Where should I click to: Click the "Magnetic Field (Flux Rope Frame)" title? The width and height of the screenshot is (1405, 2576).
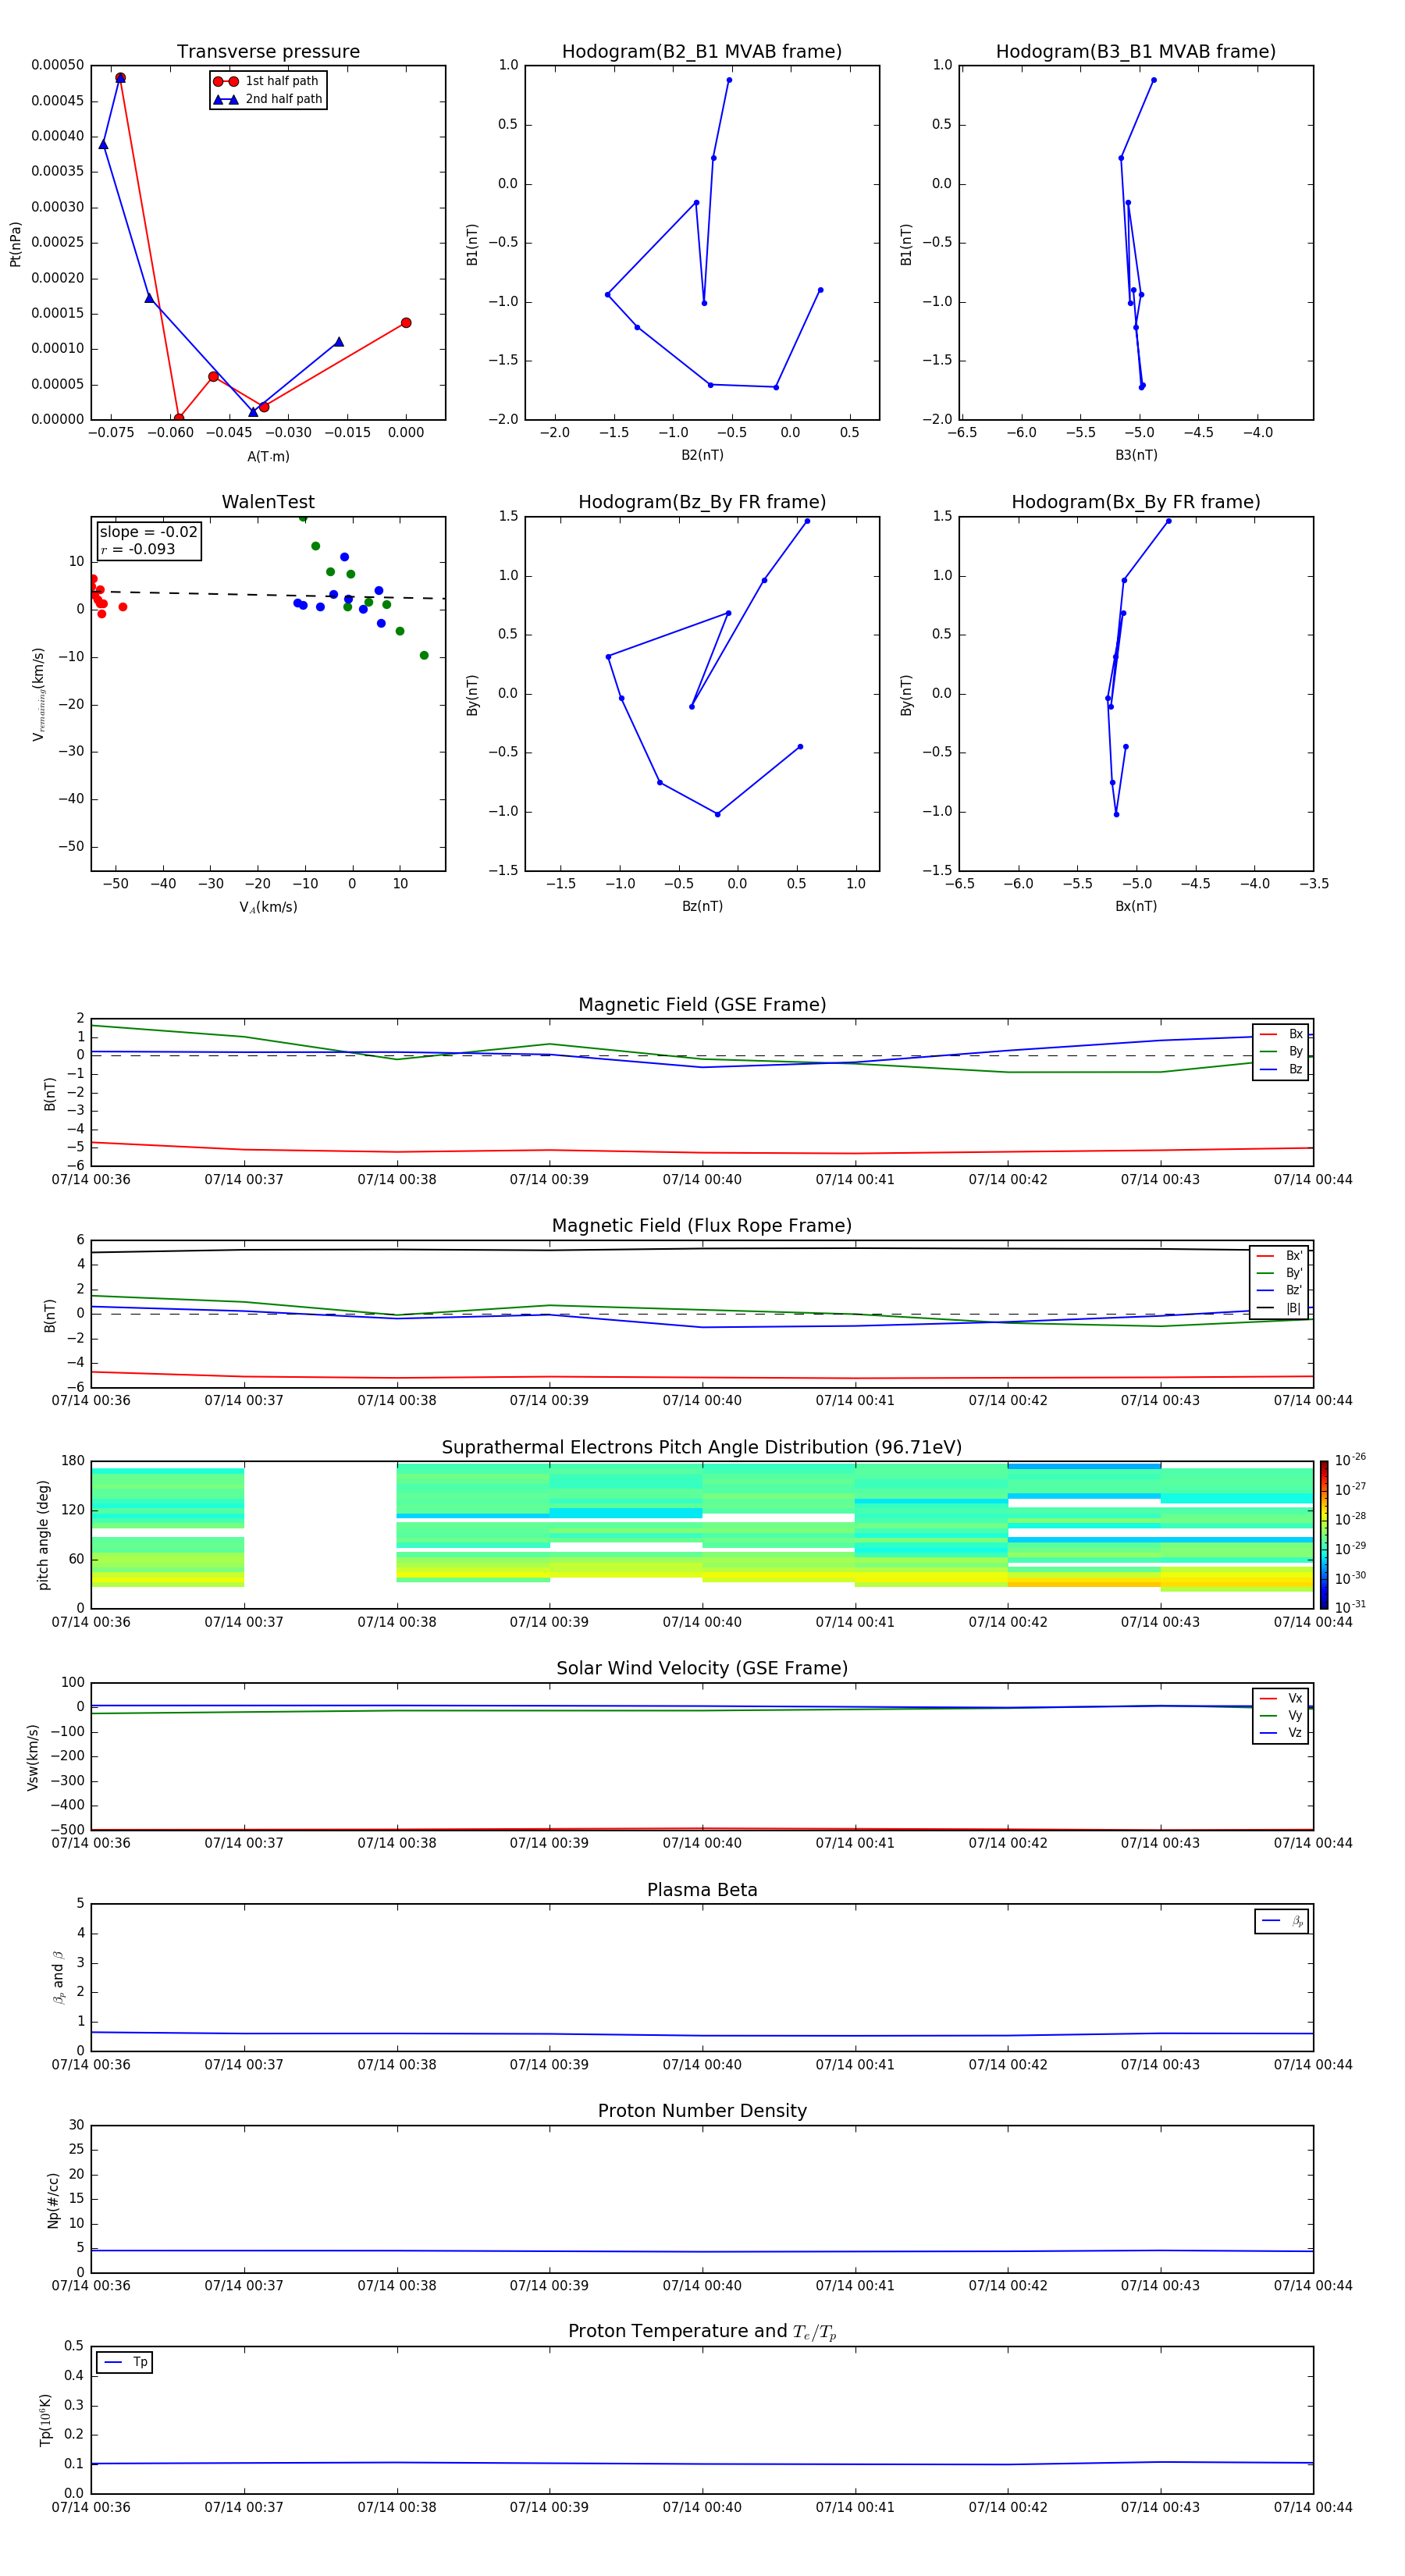702,1226
